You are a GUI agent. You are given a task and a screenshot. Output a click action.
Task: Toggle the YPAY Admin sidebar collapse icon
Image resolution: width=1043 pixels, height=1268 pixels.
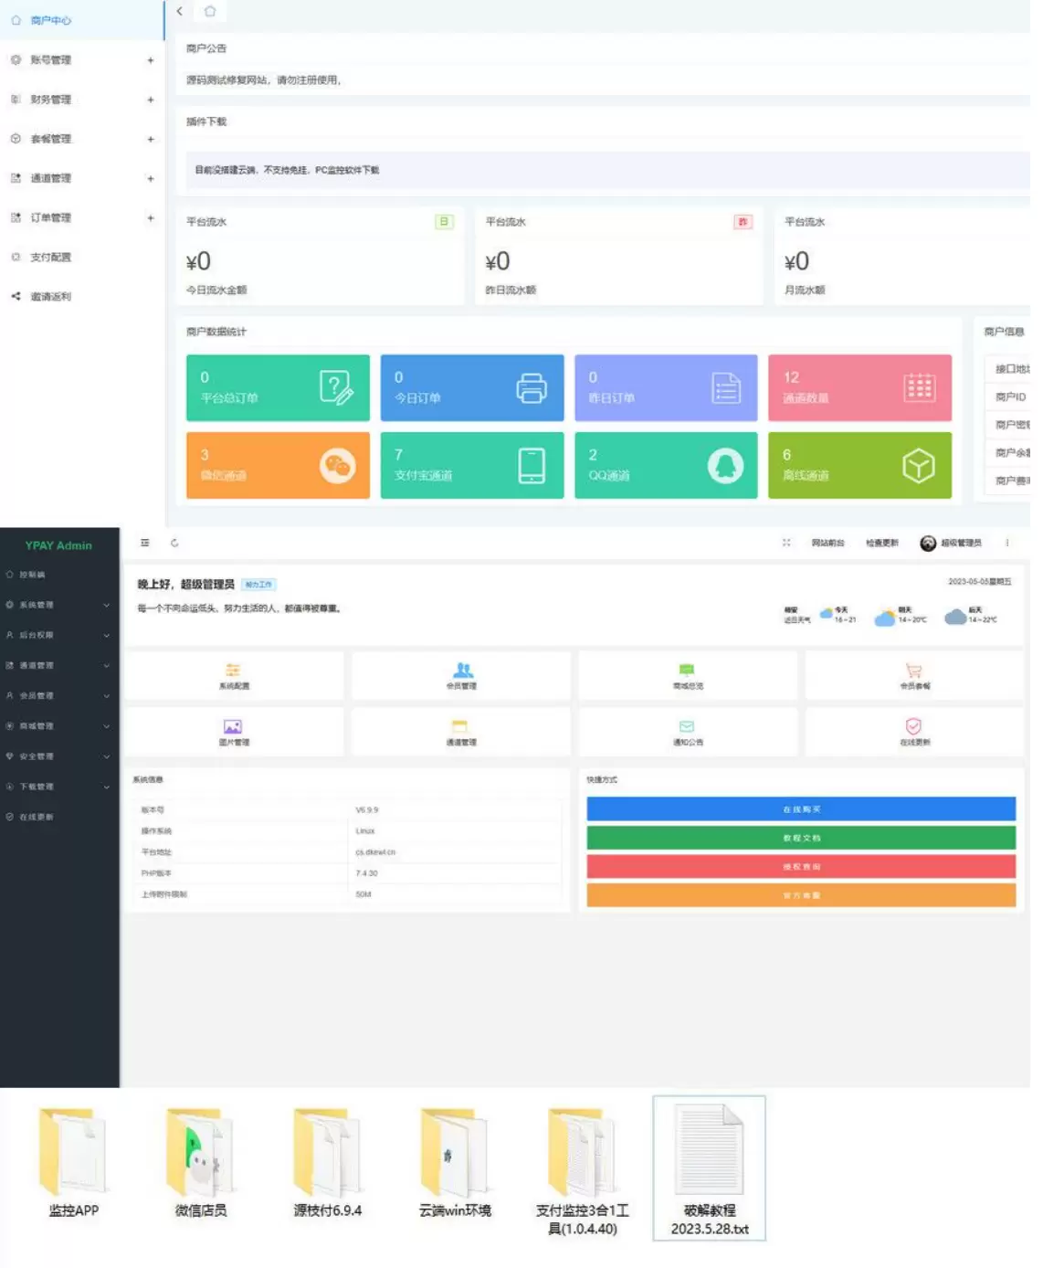pos(144,544)
